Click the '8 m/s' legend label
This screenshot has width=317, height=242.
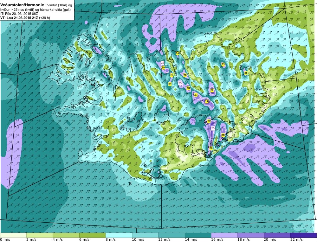pyautogui.click(x=111, y=240)
